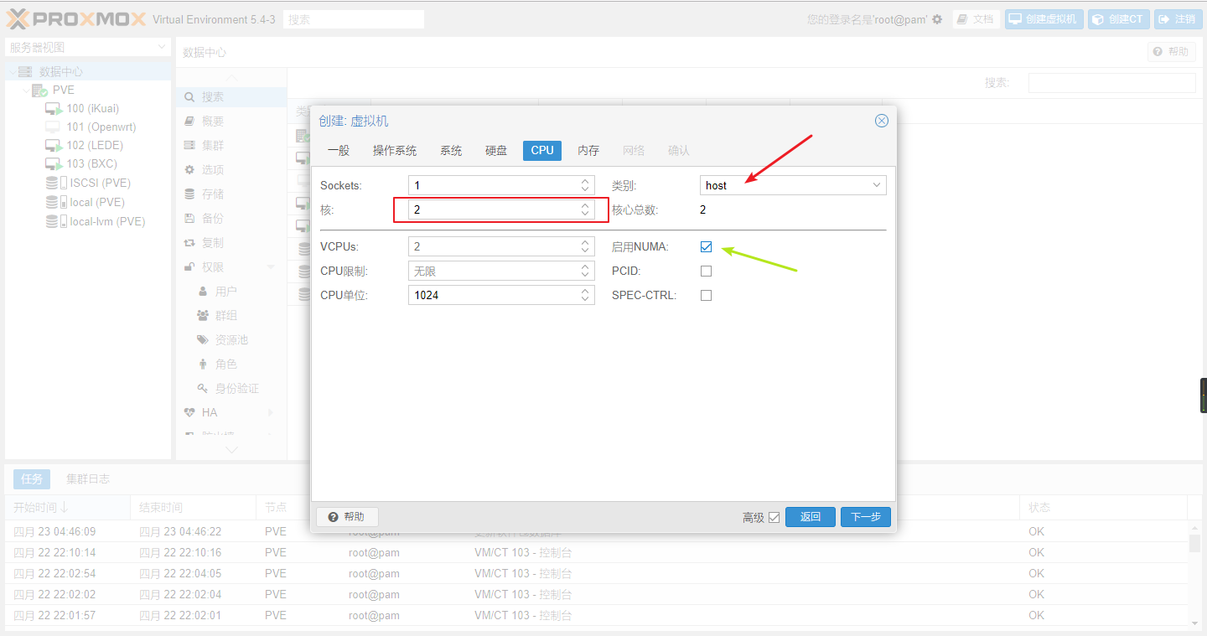The height and width of the screenshot is (636, 1207).
Task: Select the 任务 tab
Action: [32, 479]
